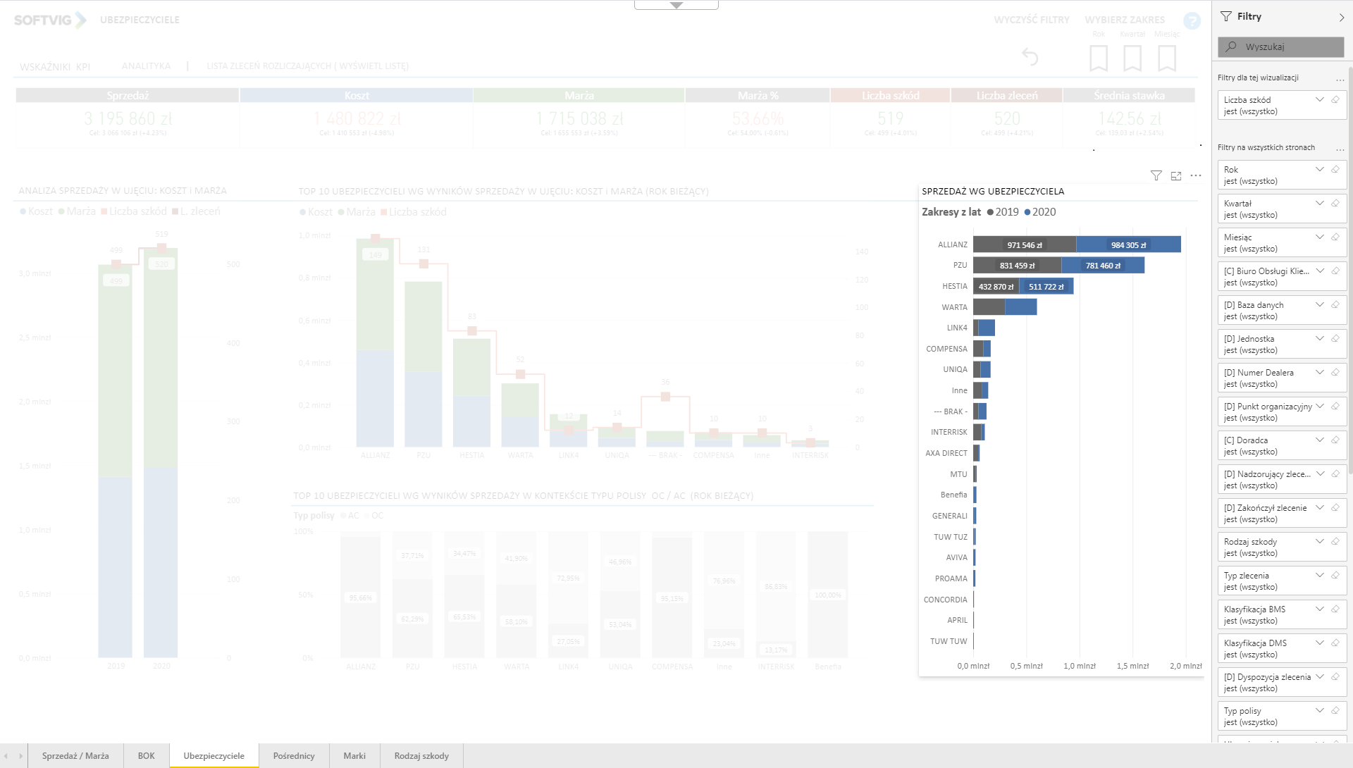Screen dimensions: 1353x768
Task: Collapse the Filtry pane with the chevron
Action: coord(1340,17)
